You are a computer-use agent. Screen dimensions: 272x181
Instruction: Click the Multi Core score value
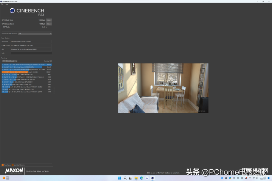(42, 20)
